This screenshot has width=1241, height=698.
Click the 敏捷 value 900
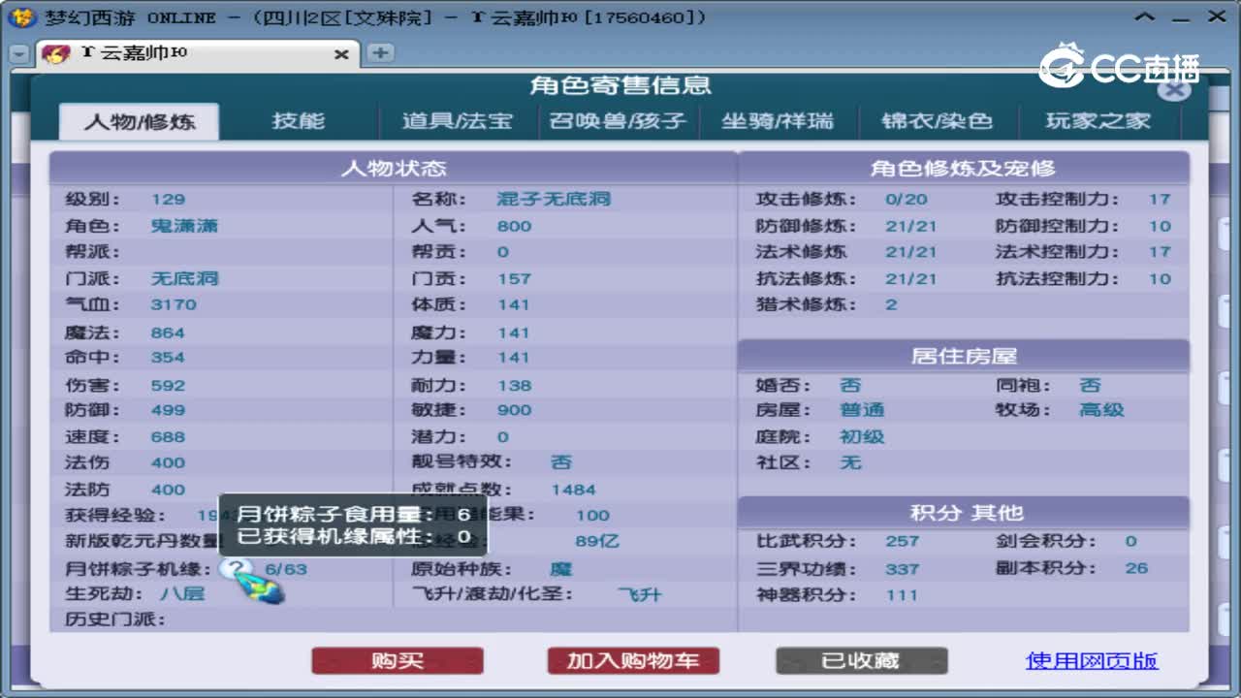pos(514,410)
